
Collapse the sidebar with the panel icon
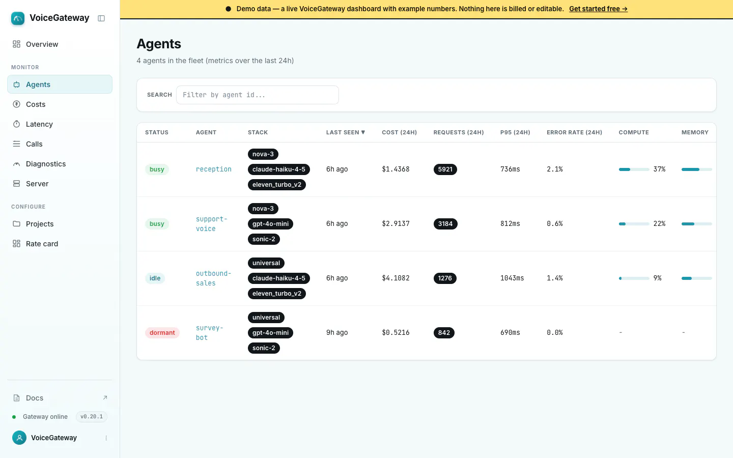(x=101, y=18)
